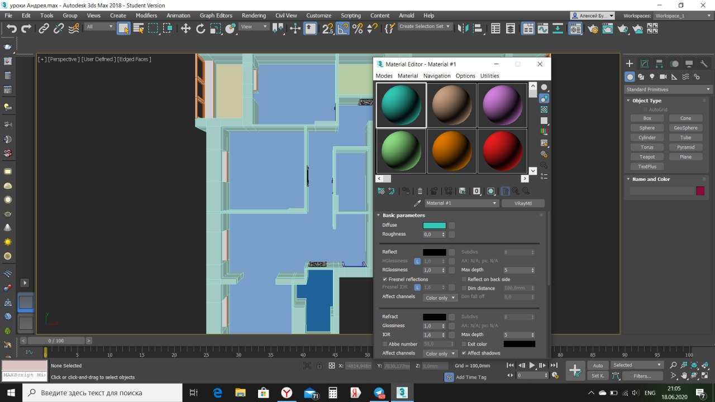Toggle the Fresnel IOR L lock button
This screenshot has width=715, height=402.
pos(417,288)
